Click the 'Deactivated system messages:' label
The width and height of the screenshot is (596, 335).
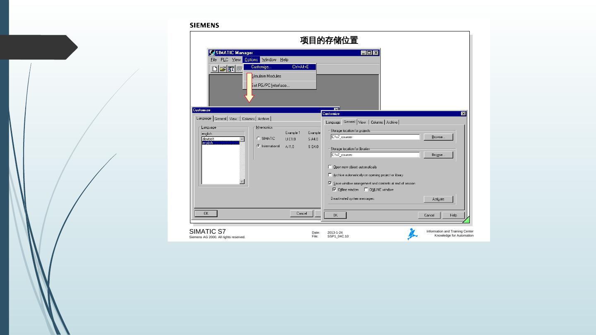pos(353,199)
